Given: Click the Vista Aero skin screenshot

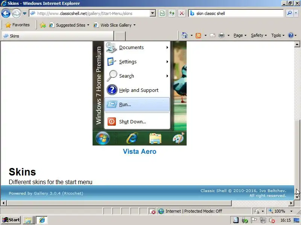Looking at the screenshot, I should click(x=140, y=93).
